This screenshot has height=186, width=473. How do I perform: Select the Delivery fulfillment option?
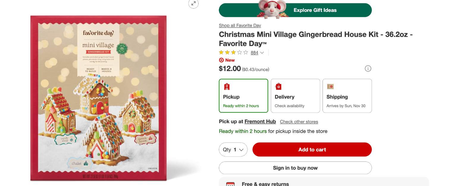295,96
